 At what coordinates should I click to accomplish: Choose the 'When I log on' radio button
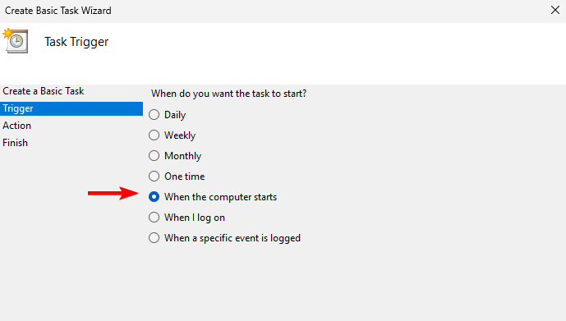point(154,218)
